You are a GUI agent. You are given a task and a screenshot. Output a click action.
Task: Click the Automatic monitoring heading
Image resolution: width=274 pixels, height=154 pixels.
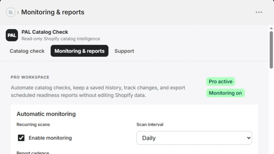[46, 114]
